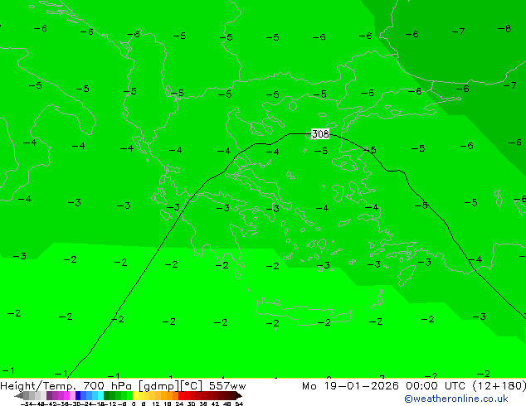Click the 'Mo 19-01-2026 00:00 UTC' date stamp
Image resolution: width=526 pixels, height=406 pixels.
383,386
